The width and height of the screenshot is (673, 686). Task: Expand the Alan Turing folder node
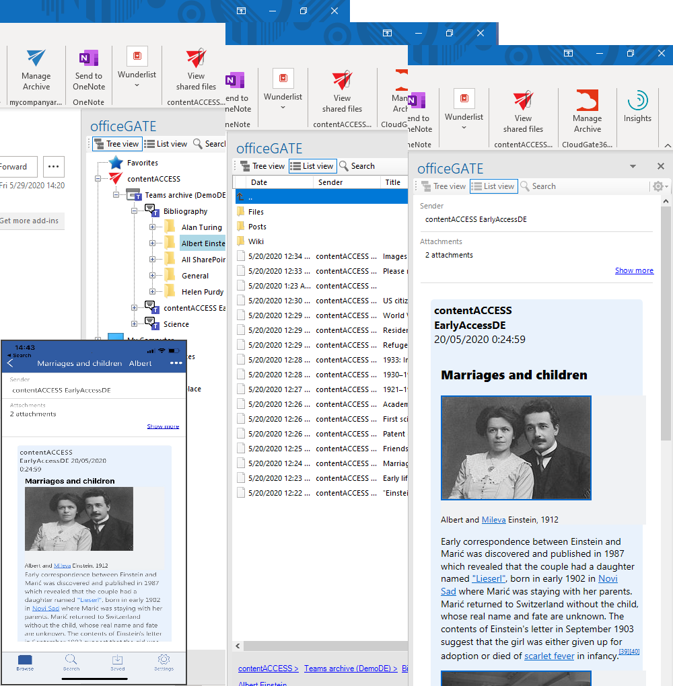click(153, 227)
